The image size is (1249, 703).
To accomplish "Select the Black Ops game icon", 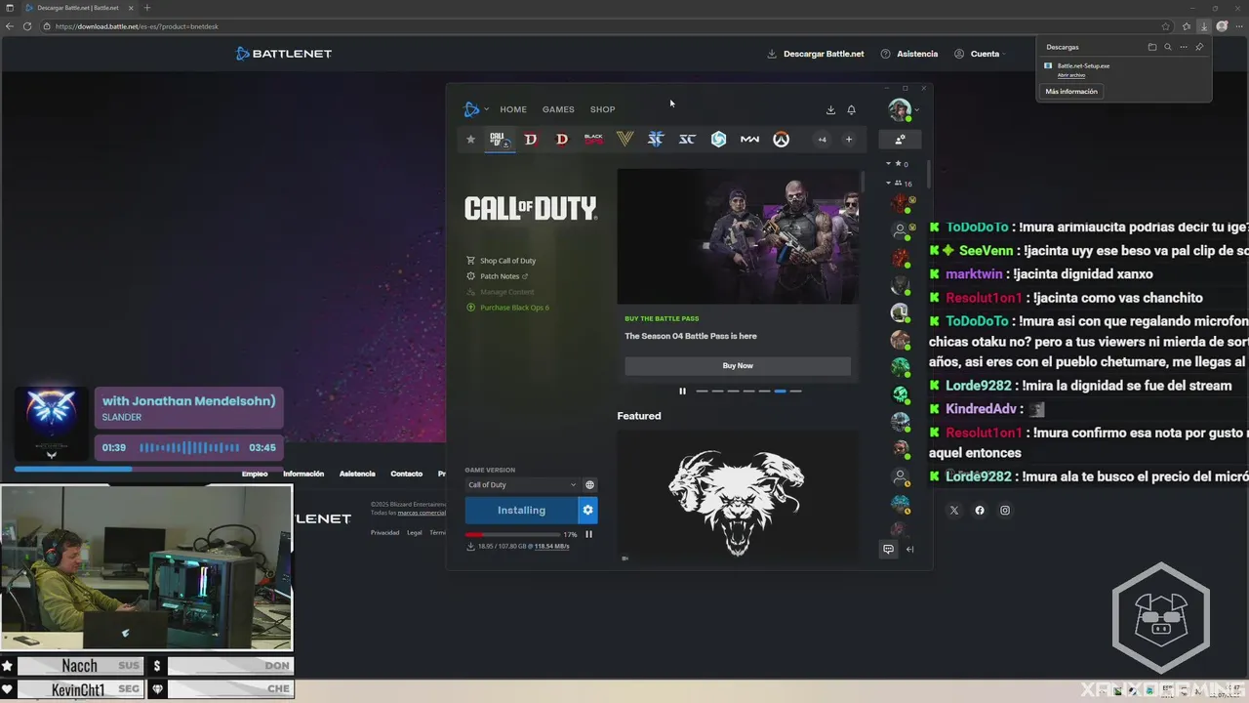I will [593, 140].
